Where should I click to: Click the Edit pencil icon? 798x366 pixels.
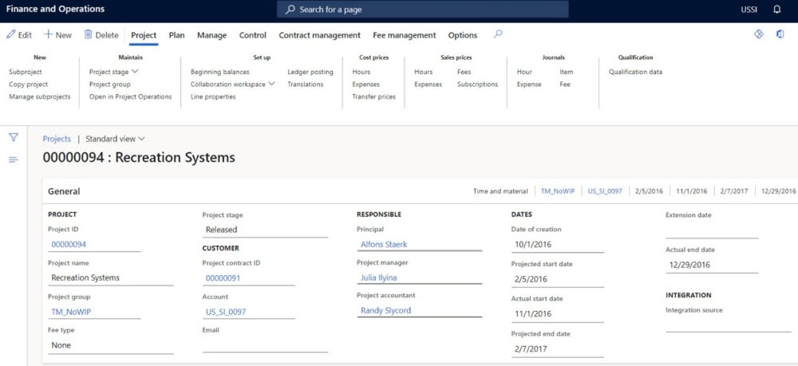(11, 35)
